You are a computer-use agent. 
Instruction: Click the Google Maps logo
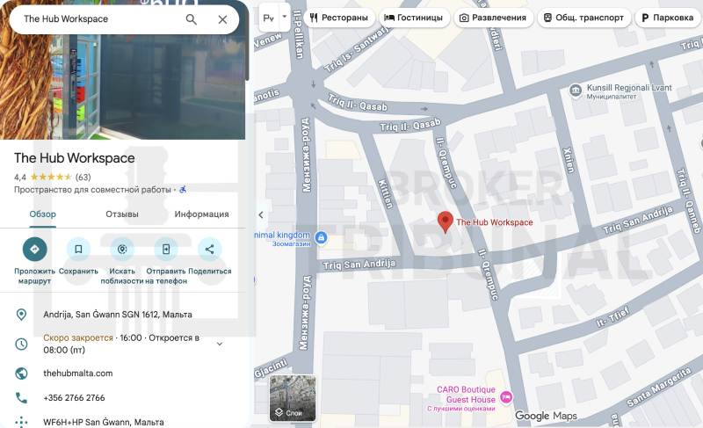click(546, 416)
